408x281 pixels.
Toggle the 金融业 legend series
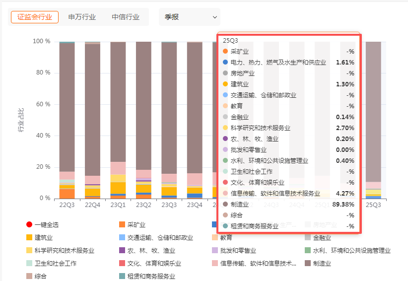pos(318,237)
